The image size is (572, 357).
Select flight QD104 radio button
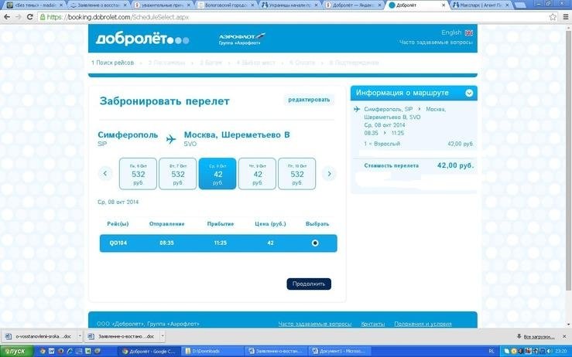(x=314, y=243)
